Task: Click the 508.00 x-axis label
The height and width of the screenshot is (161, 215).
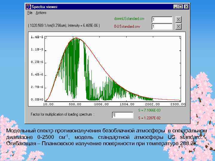Action: (x=75, y=104)
